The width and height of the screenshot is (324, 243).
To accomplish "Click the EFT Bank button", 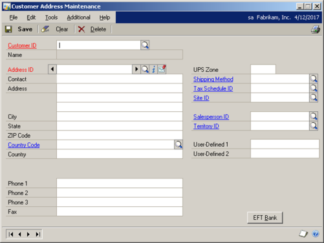I will click(x=265, y=218).
